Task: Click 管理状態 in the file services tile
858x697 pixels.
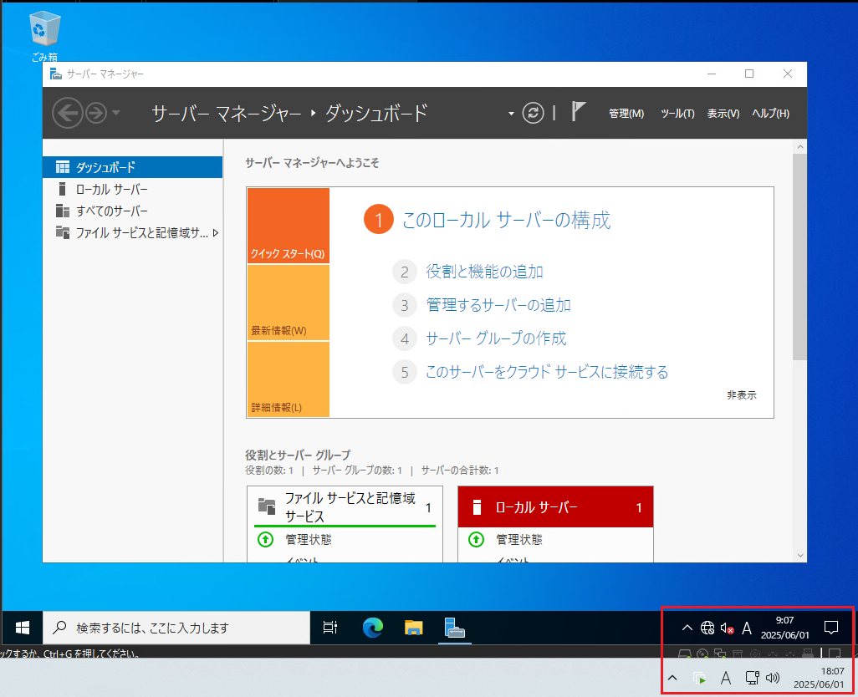Action: click(x=308, y=540)
